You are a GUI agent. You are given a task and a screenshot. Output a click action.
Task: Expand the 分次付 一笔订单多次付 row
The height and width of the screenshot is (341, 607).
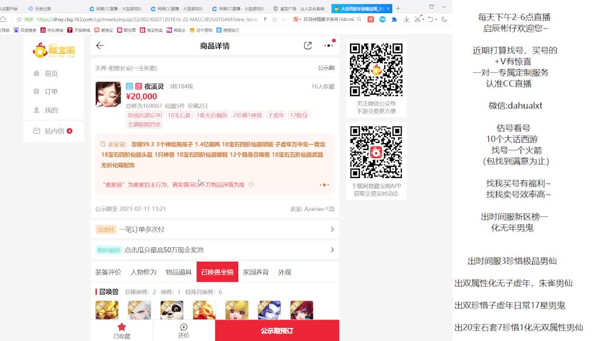(x=215, y=229)
